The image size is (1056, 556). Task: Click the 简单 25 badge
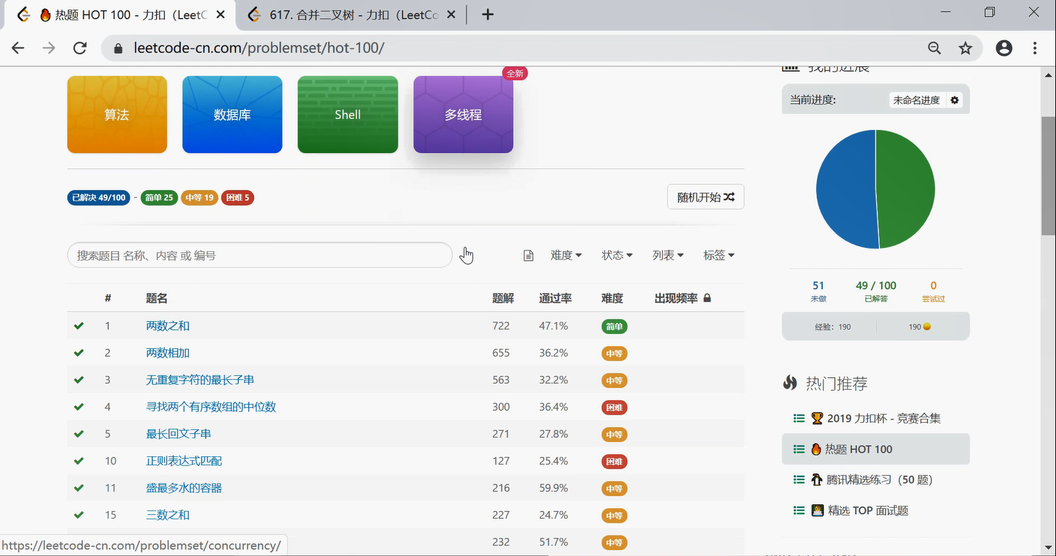159,198
